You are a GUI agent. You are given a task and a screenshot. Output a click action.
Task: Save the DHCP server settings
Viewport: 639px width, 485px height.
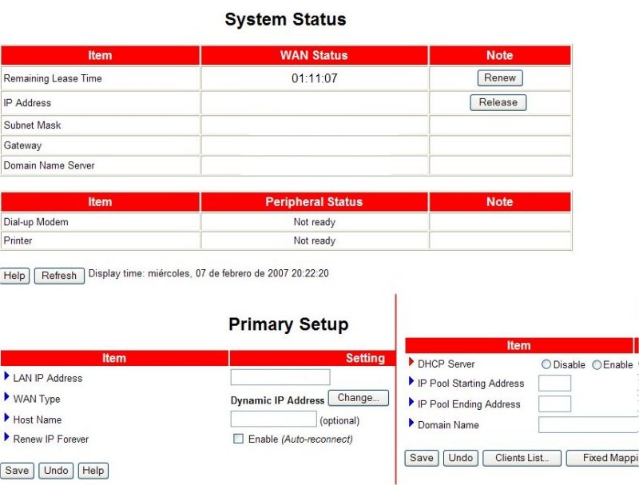(421, 458)
